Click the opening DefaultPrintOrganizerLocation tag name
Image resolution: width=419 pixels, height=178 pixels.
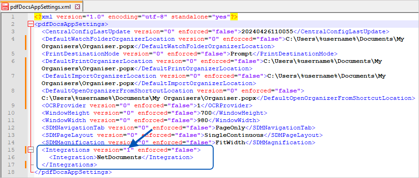(x=99, y=61)
